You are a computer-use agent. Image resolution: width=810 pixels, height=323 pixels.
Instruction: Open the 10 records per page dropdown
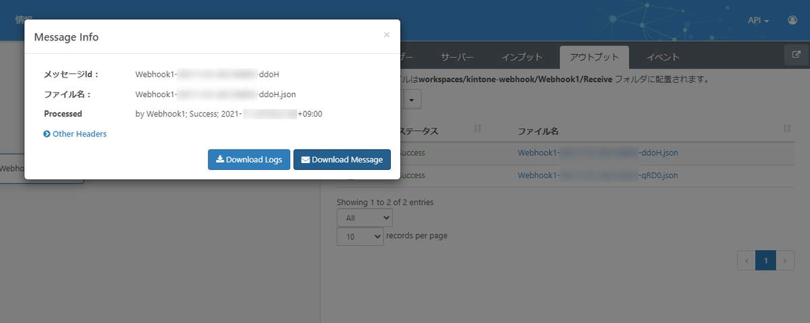[x=360, y=237]
